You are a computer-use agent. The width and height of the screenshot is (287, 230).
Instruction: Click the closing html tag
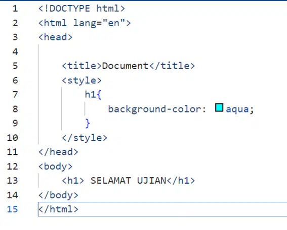[x=58, y=209]
